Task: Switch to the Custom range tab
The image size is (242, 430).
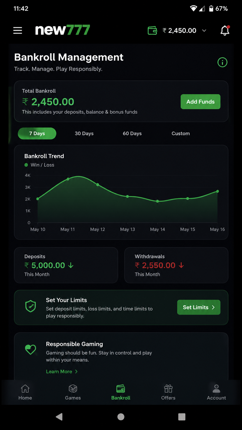Action: coord(181,133)
